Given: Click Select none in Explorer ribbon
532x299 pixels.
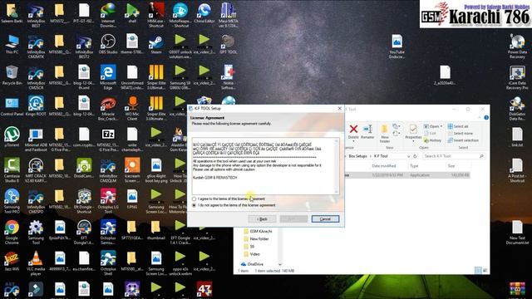Looking at the screenshot, I should (460, 133).
